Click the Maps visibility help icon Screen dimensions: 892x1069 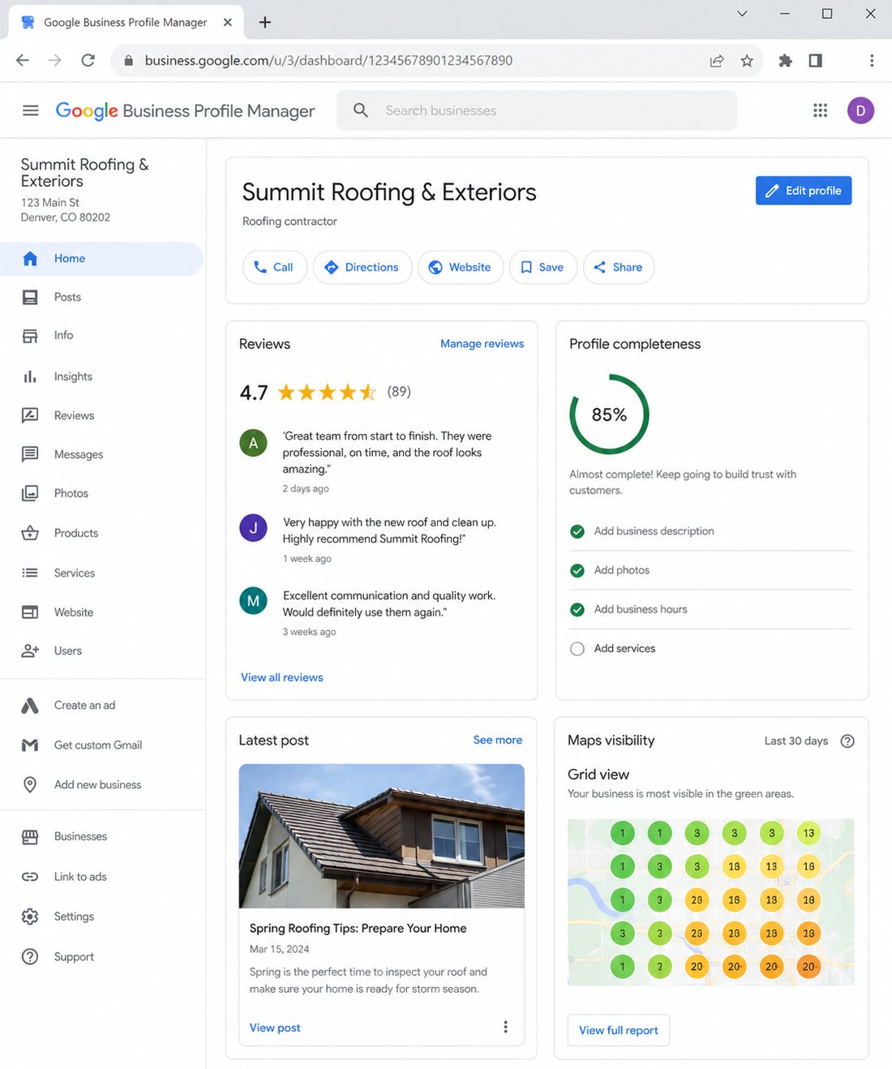click(847, 741)
